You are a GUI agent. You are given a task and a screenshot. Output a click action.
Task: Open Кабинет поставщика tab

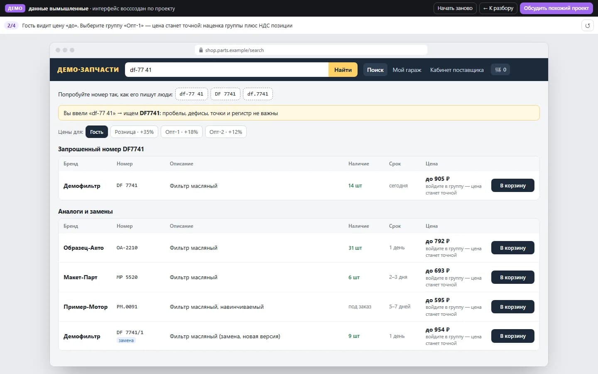[x=457, y=70]
